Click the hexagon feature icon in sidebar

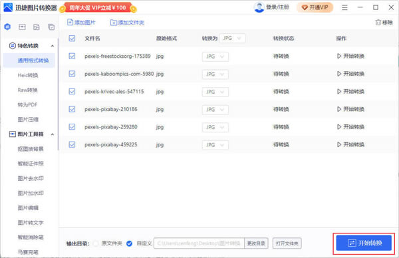point(7,27)
